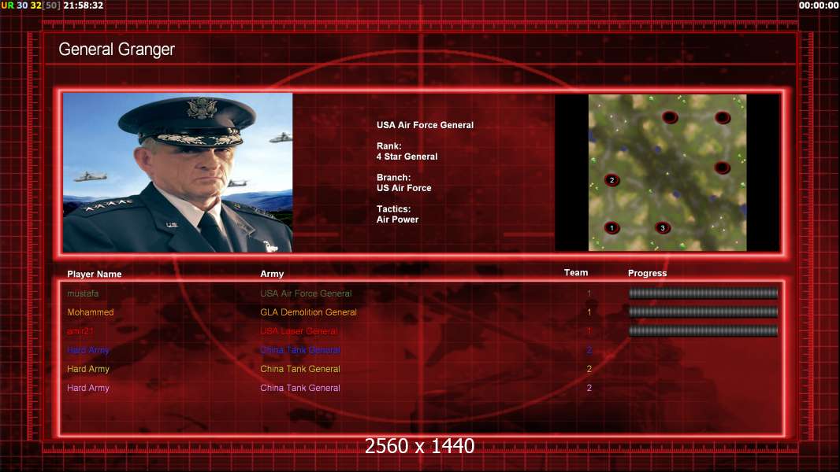Click start position 2 on the minimap
The height and width of the screenshot is (472, 840).
click(x=611, y=180)
